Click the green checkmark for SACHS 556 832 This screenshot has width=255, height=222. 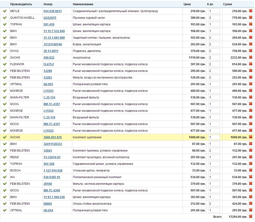click(x=5, y=57)
